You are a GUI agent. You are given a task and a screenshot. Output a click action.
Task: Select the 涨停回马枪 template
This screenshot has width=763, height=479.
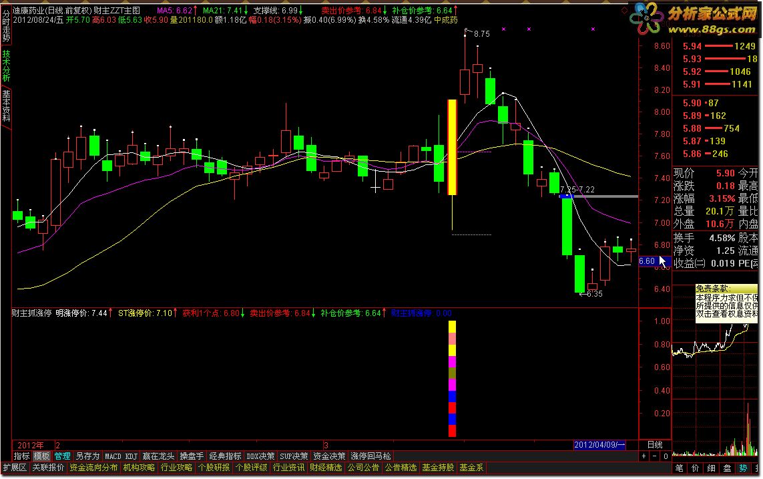(x=370, y=456)
